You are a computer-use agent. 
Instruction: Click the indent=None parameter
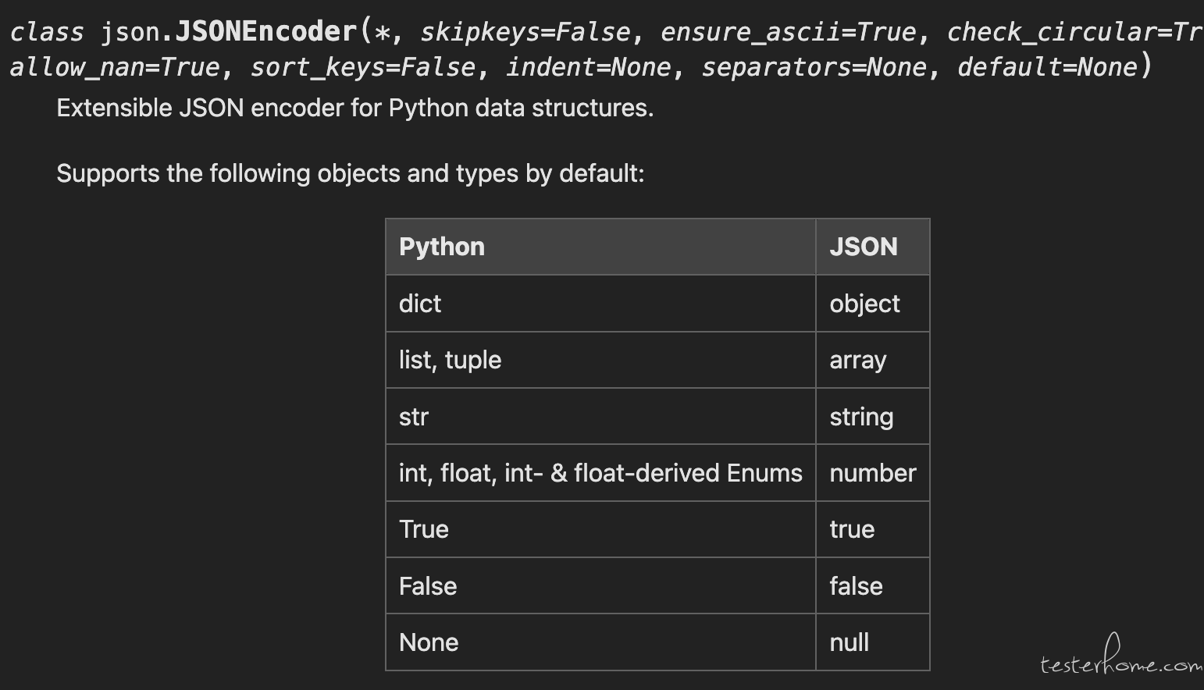589,68
